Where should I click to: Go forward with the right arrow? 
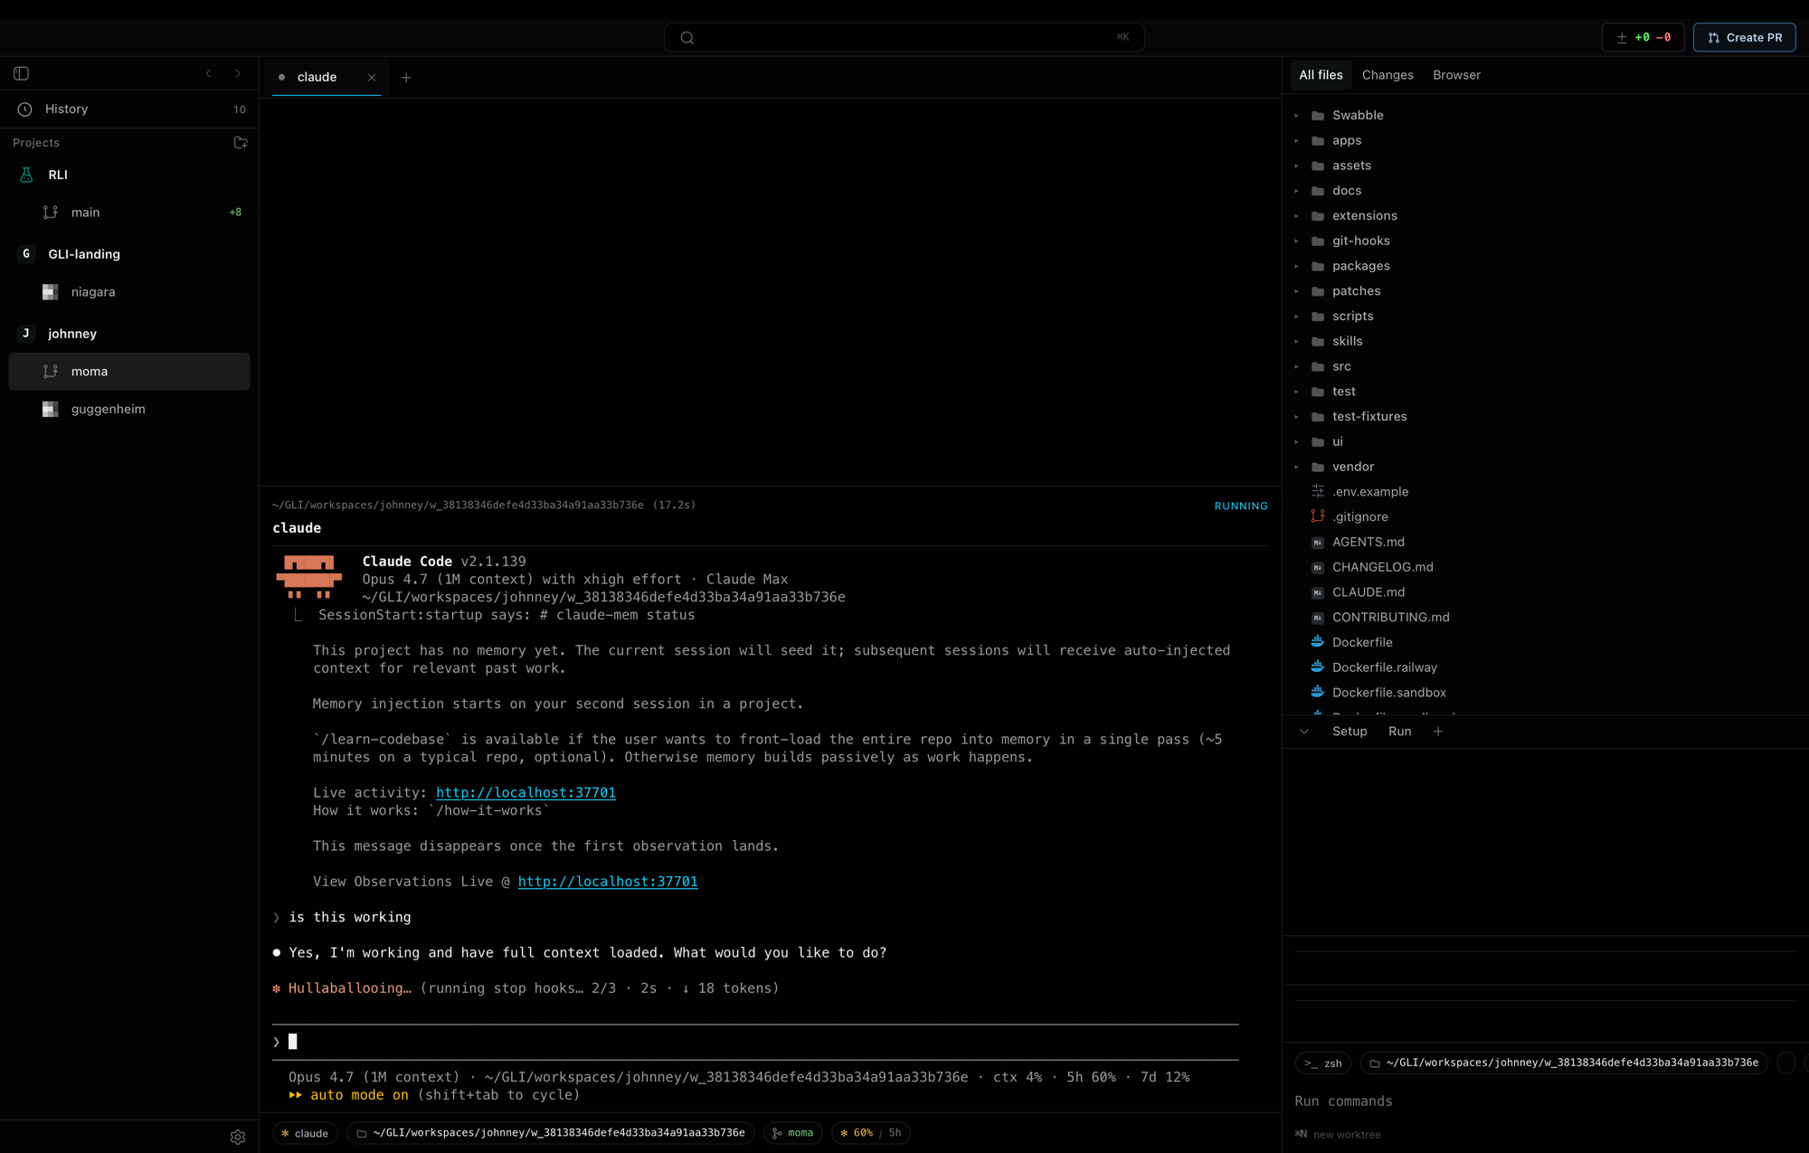[x=238, y=73]
